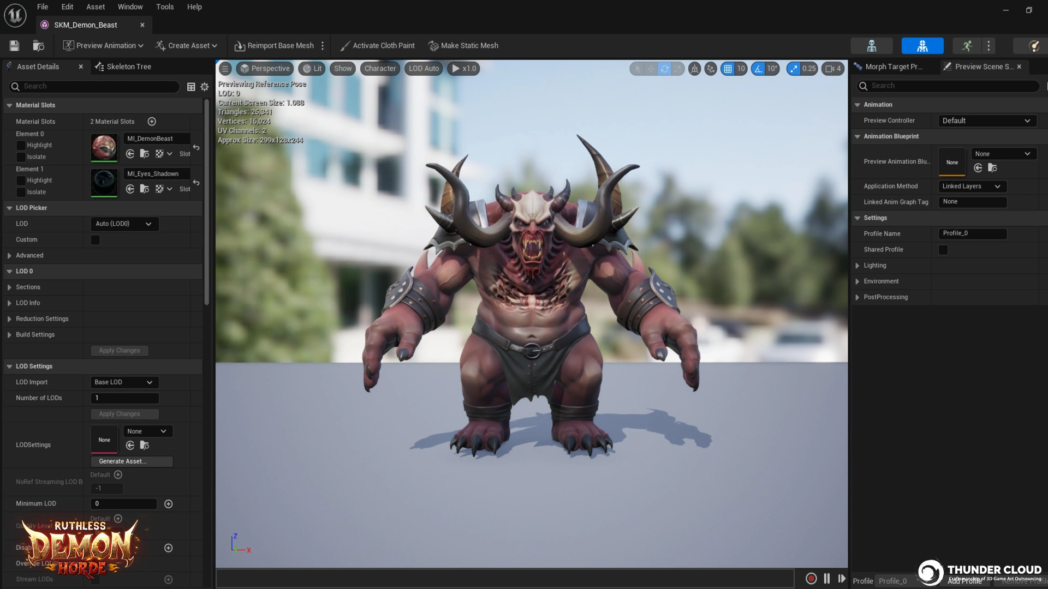Expand the Lighting section

coord(858,266)
